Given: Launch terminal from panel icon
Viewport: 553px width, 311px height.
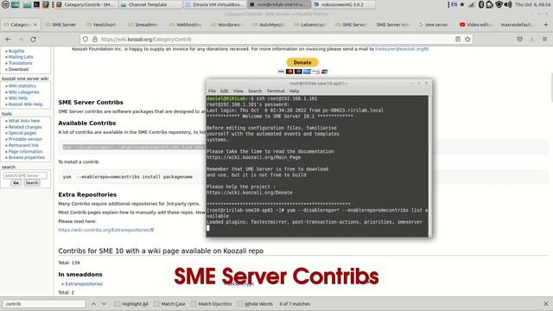Looking at the screenshot, I should (36, 4).
